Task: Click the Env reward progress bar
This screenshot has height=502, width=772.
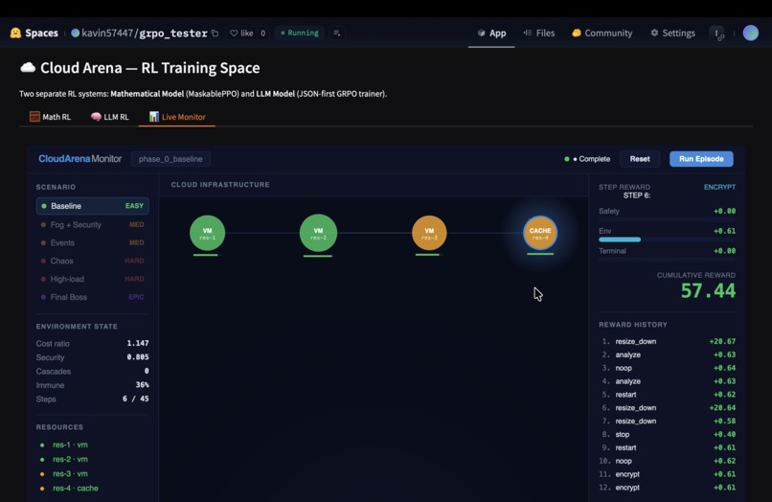Action: click(x=668, y=240)
